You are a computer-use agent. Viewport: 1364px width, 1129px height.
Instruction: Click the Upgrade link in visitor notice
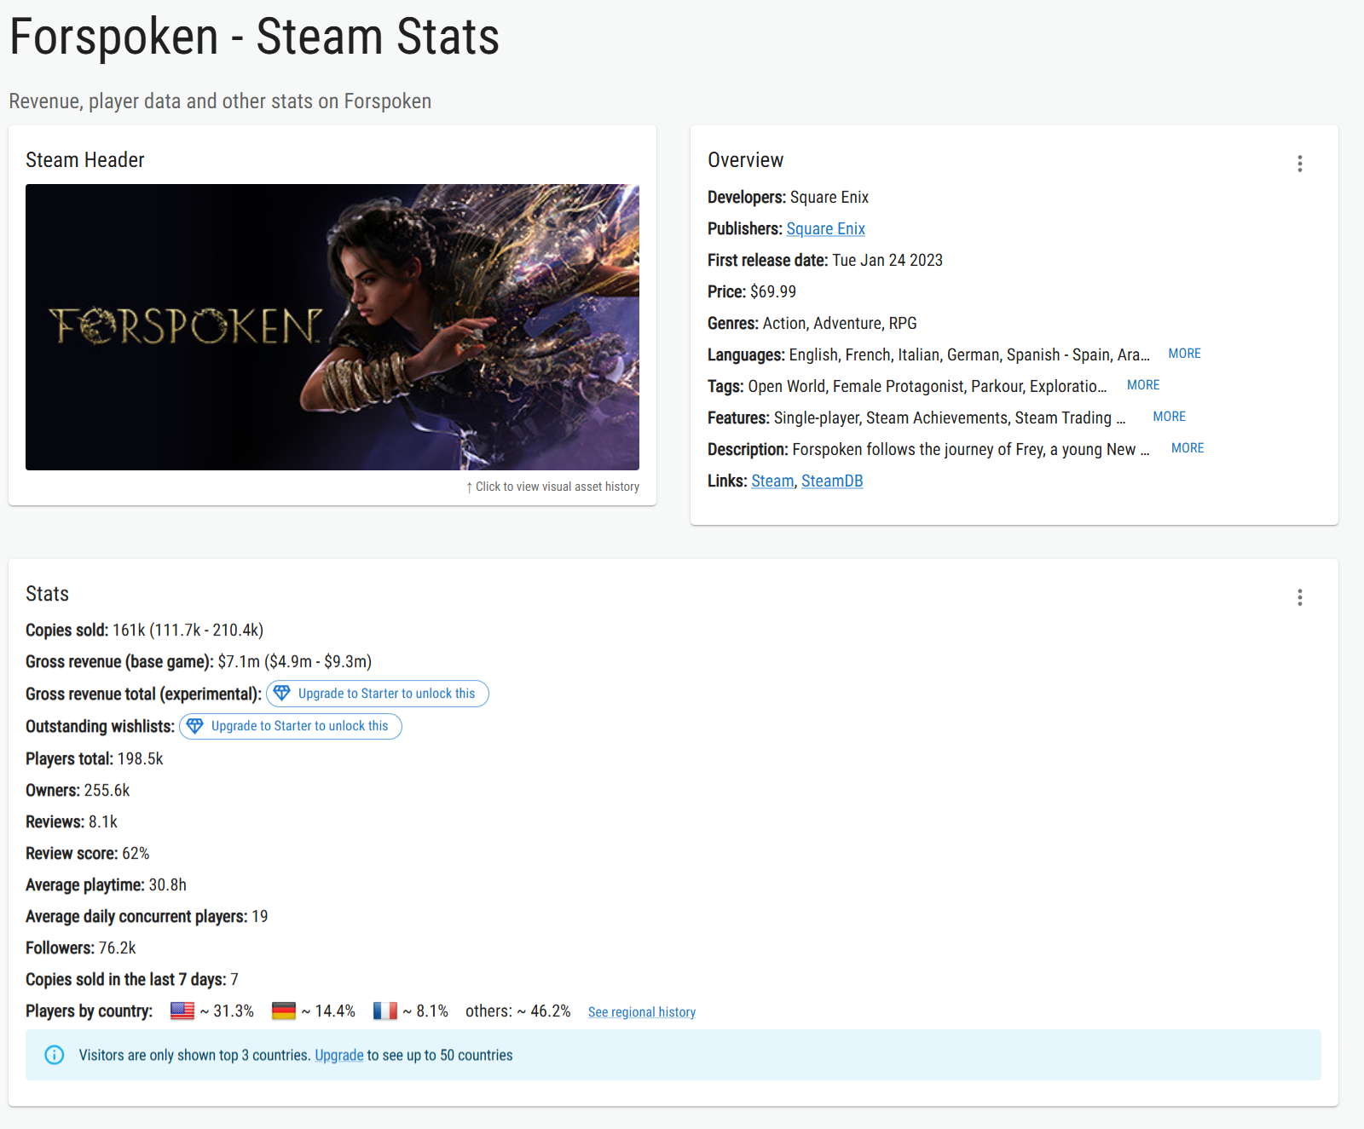(339, 1055)
